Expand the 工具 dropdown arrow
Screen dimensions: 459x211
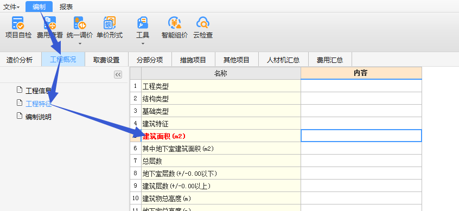point(143,44)
